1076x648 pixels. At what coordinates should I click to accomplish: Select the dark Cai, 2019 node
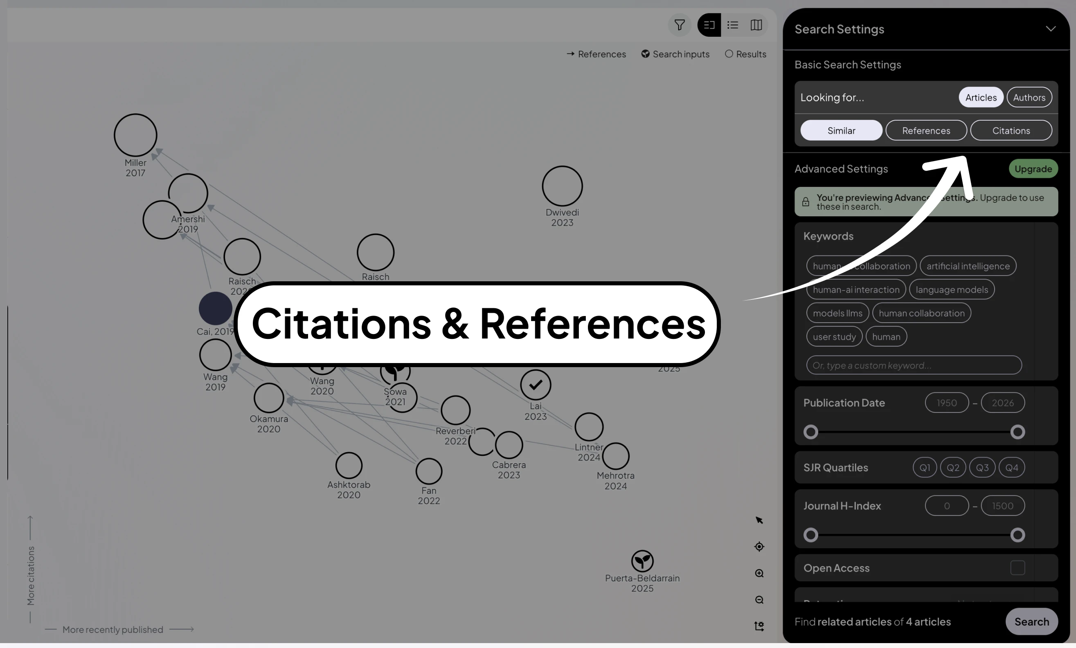click(x=215, y=309)
